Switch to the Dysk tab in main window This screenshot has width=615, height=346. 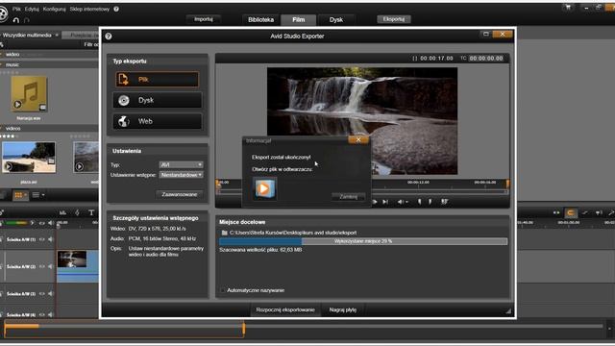[x=336, y=19]
